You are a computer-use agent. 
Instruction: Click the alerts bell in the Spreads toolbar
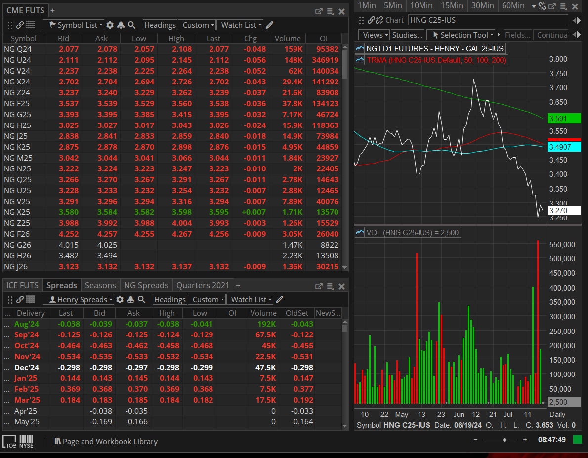131,299
